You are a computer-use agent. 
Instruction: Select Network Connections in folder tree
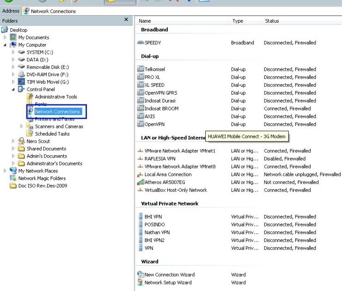[57, 111]
